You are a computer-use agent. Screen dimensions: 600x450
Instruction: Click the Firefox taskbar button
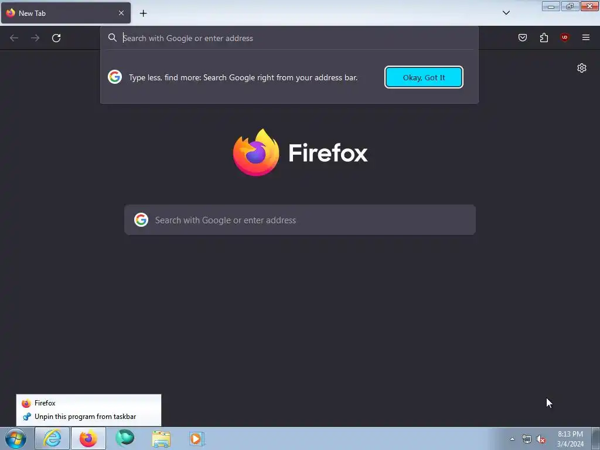click(x=88, y=438)
